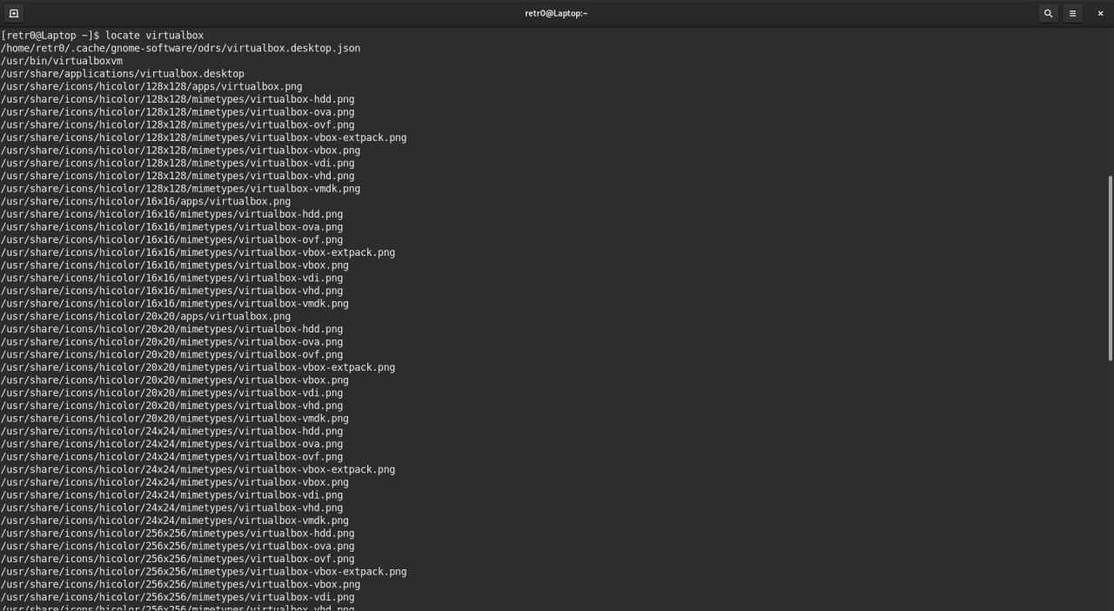Screen dimensions: 1114x611
Task: Click the 'locate virtualbox' command line
Action: tap(103, 36)
